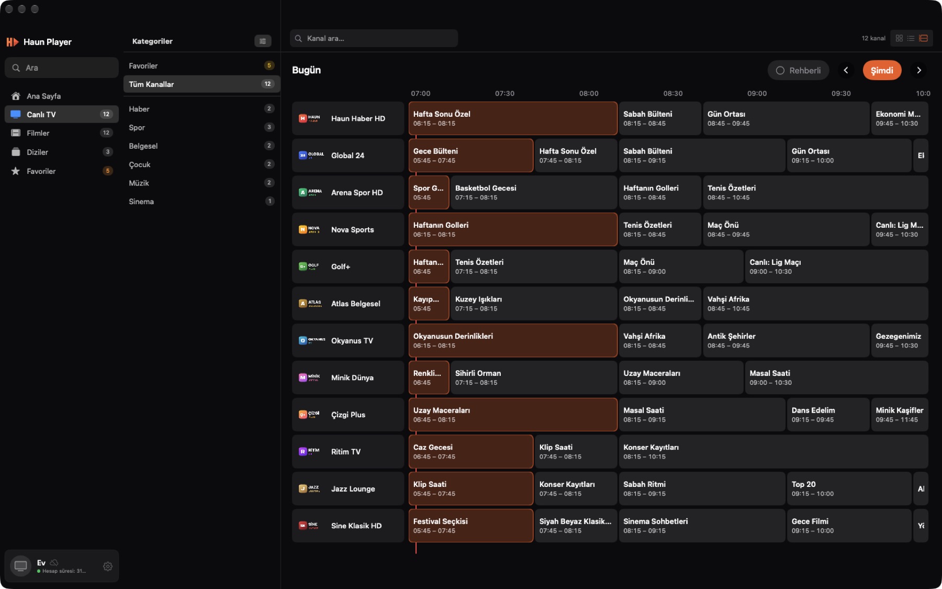This screenshot has height=589, width=942.
Task: Select the Haber category
Action: pos(201,109)
